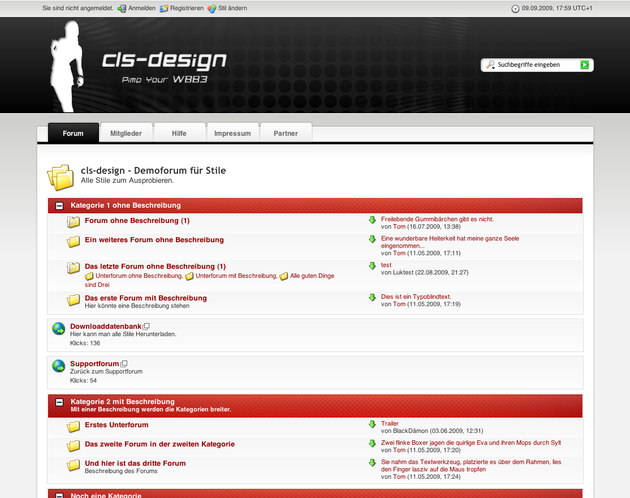Jump to latest post 'Freilebende Gummibärchen' arrow
This screenshot has height=498, width=630.
372,220
